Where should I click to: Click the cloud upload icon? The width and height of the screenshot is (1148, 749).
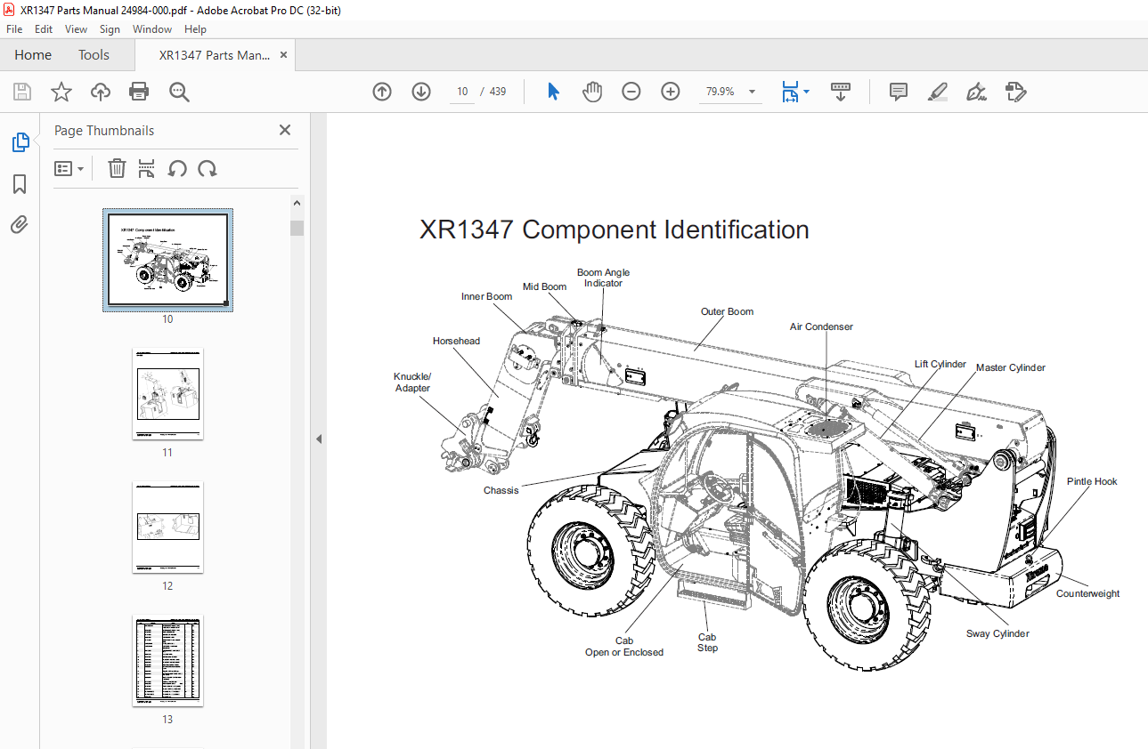click(x=101, y=92)
